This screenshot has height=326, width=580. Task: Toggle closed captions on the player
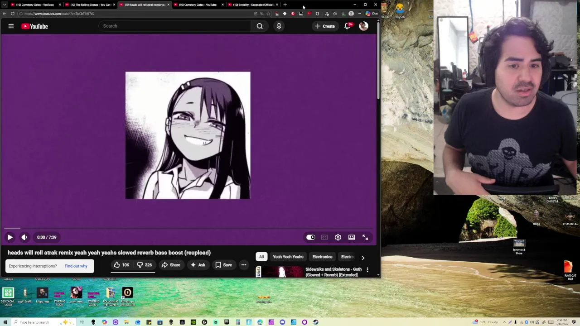[x=324, y=237]
